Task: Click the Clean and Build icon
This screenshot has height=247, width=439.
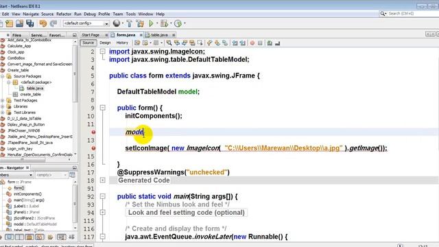Action: (140, 23)
